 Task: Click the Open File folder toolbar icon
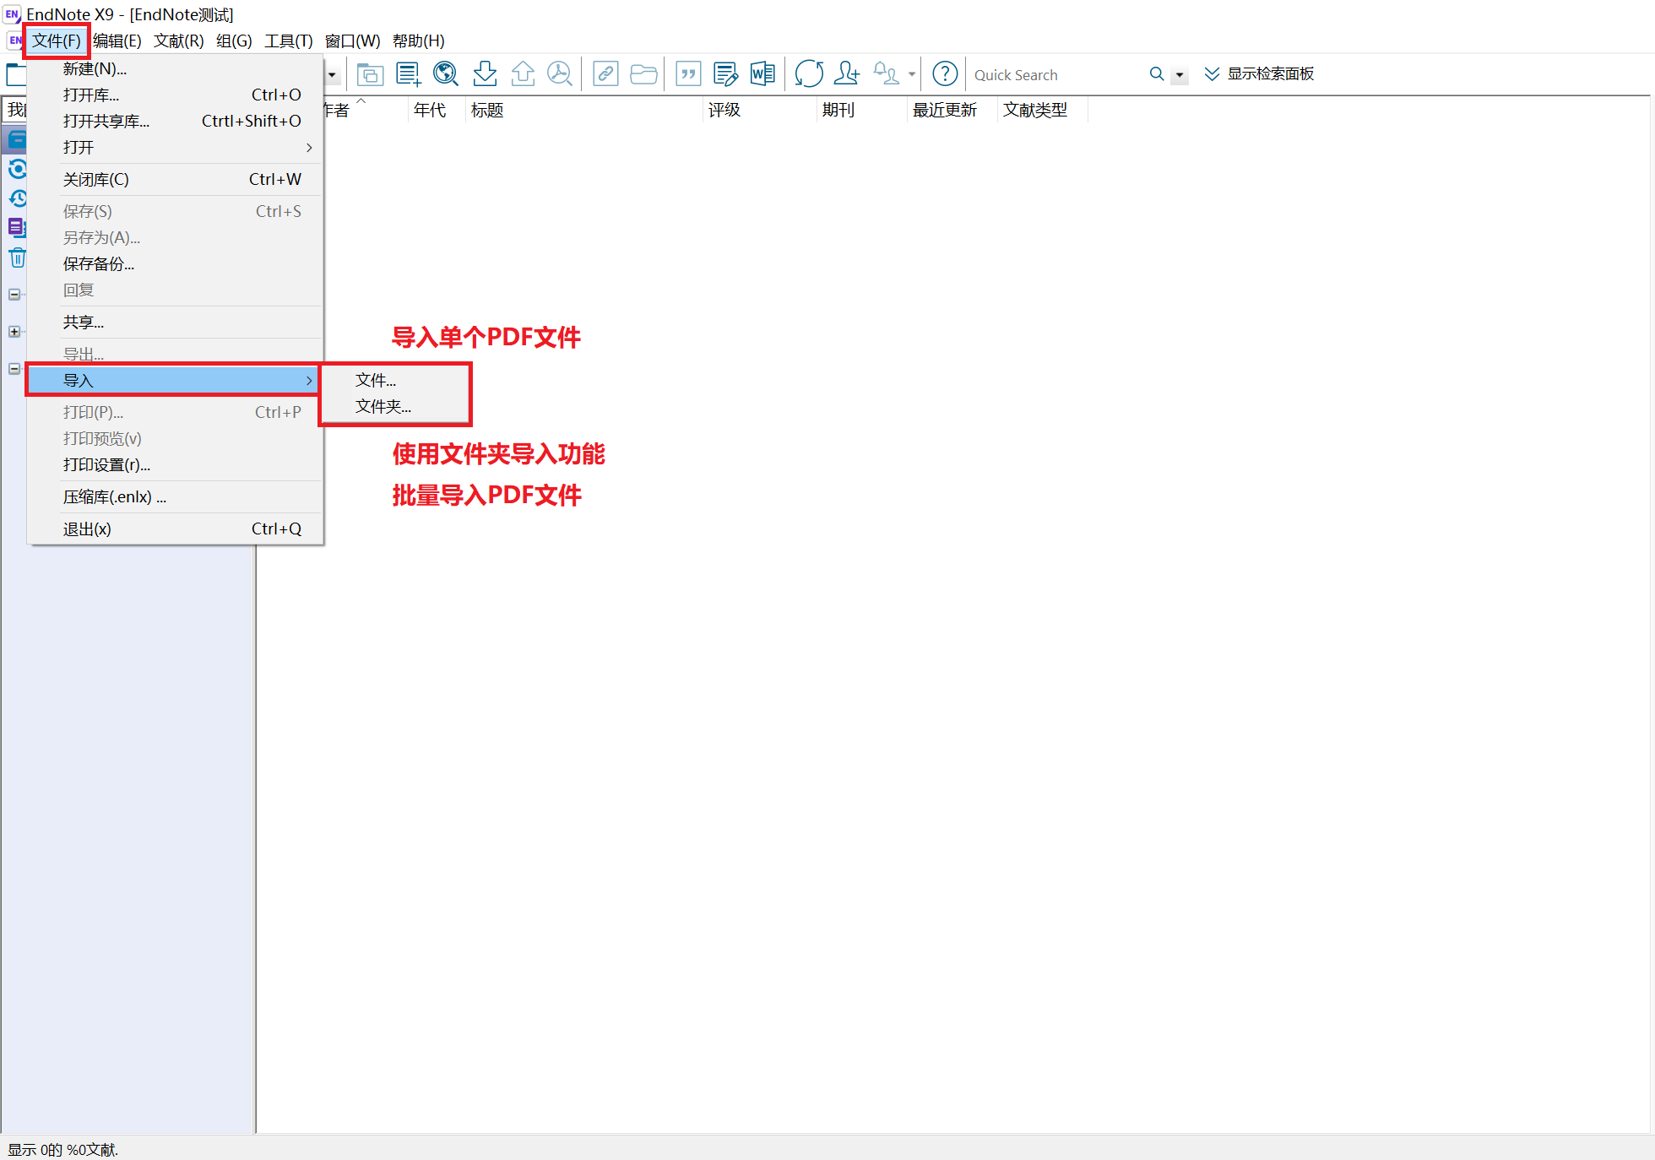coord(643,74)
